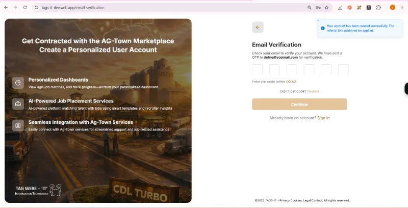Open the password key icon in address bar
Image resolution: width=408 pixels, height=208 pixels.
click(x=318, y=8)
